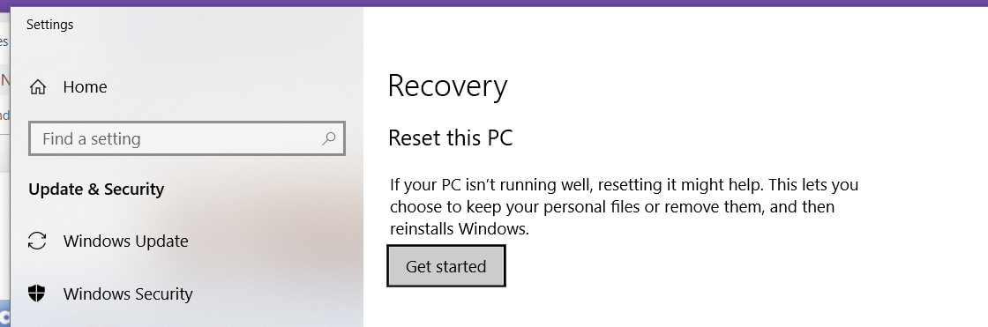
Task: Click the line 'If your PC isn't running well'
Action: click(x=490, y=185)
